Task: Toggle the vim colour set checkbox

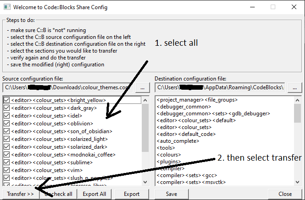Action: pyautogui.click(x=6, y=170)
